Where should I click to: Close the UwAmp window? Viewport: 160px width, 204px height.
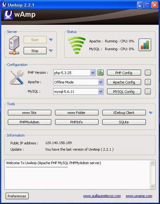click(x=155, y=5)
